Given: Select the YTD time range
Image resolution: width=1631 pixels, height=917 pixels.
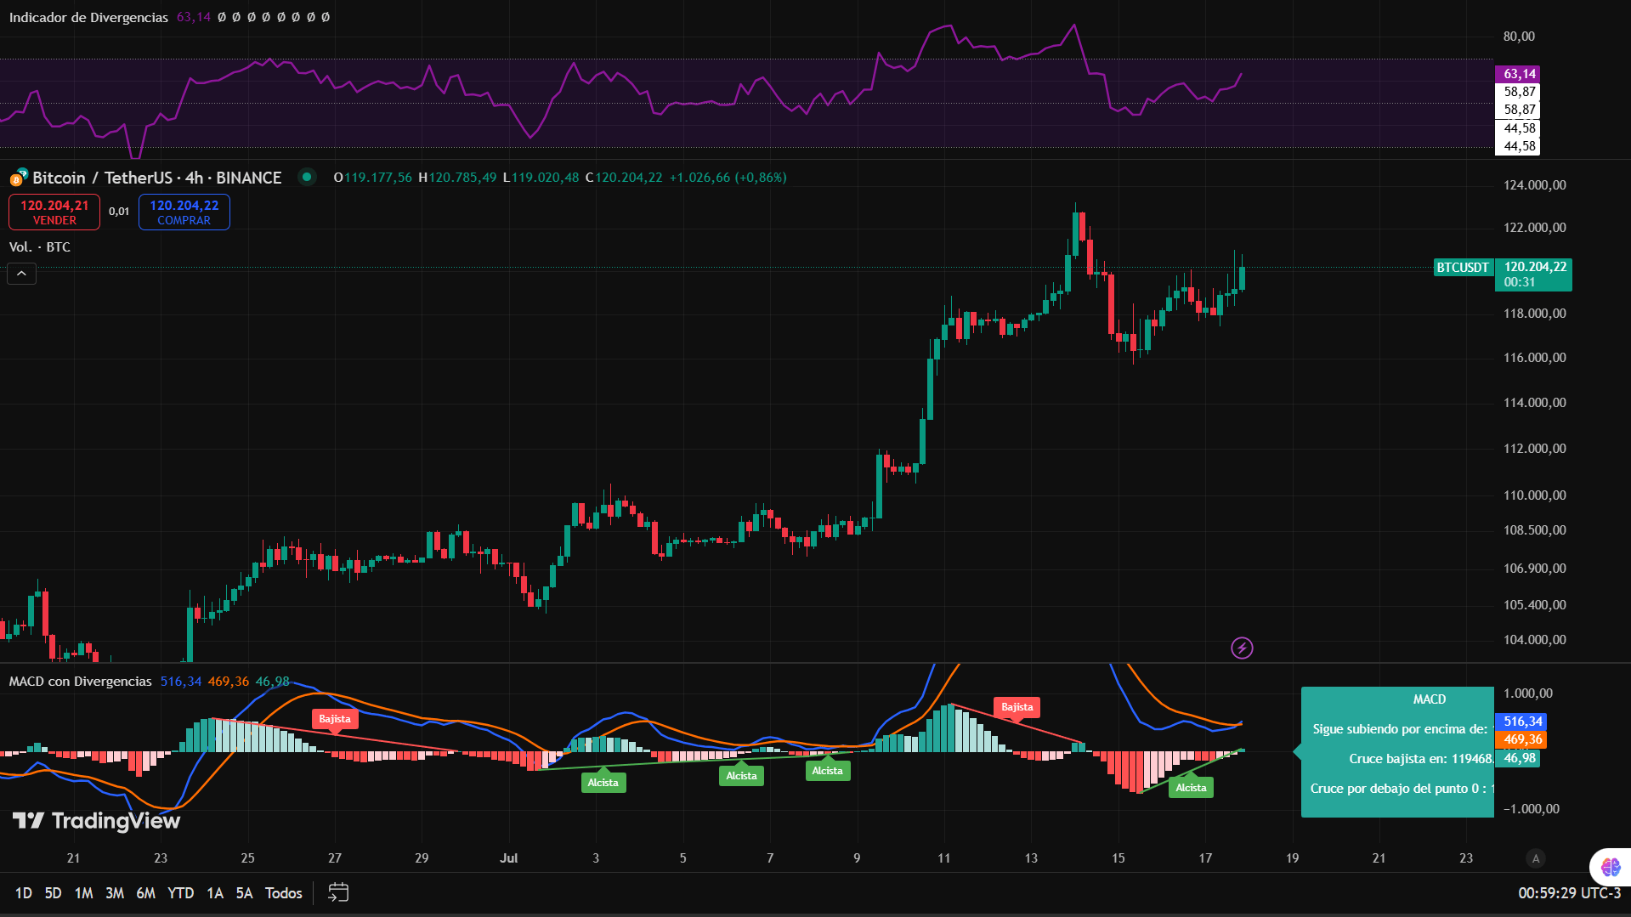Looking at the screenshot, I should pyautogui.click(x=180, y=892).
